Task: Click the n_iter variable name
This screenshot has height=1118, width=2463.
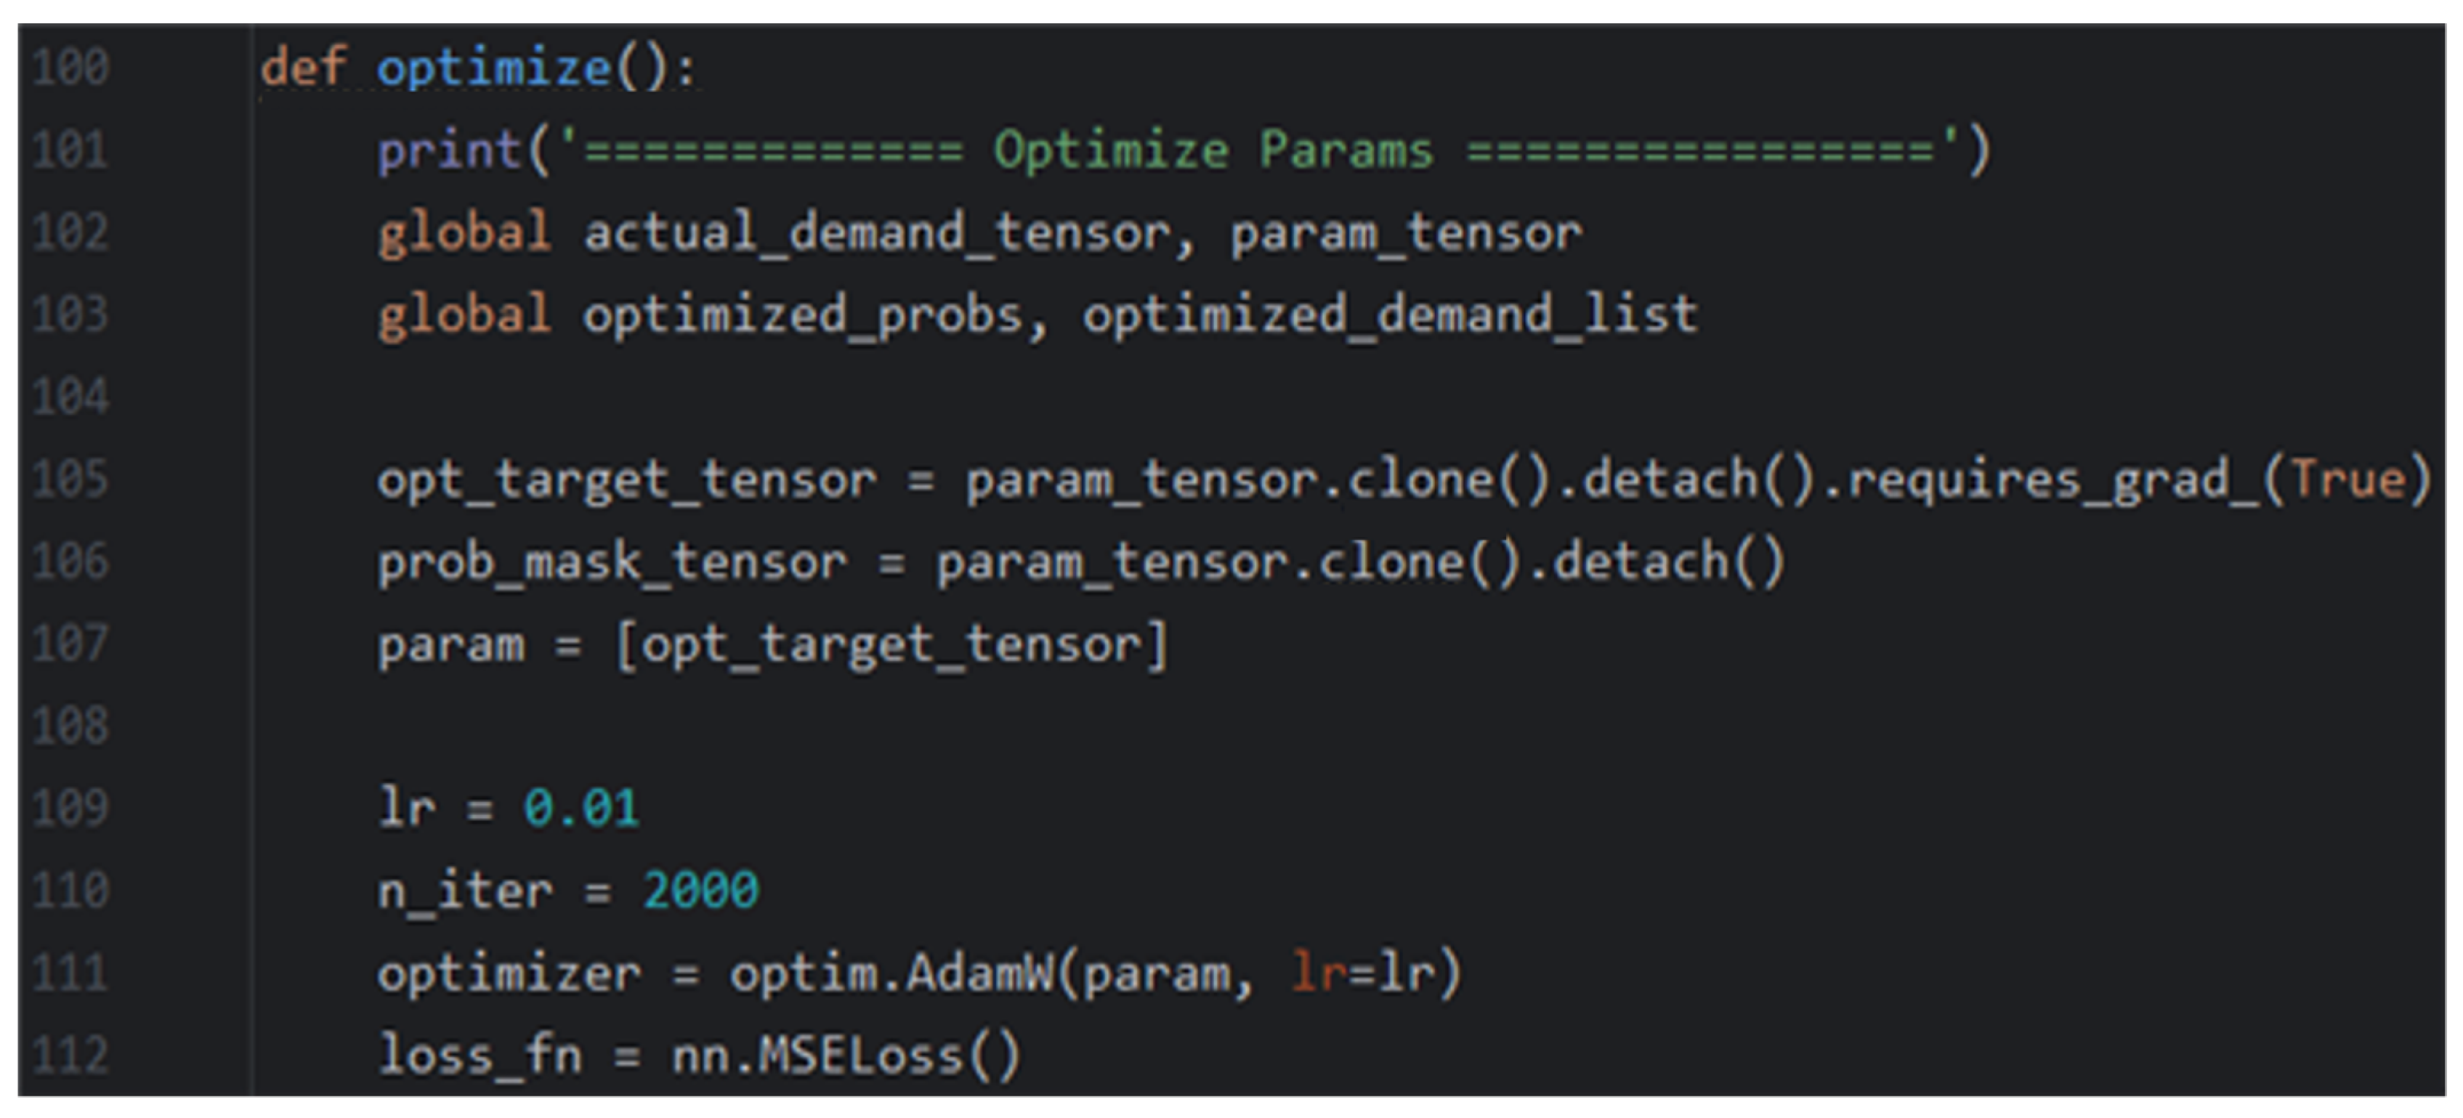Action: [x=465, y=891]
